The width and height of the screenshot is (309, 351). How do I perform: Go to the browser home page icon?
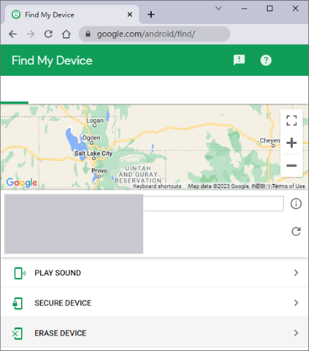[x=66, y=34]
